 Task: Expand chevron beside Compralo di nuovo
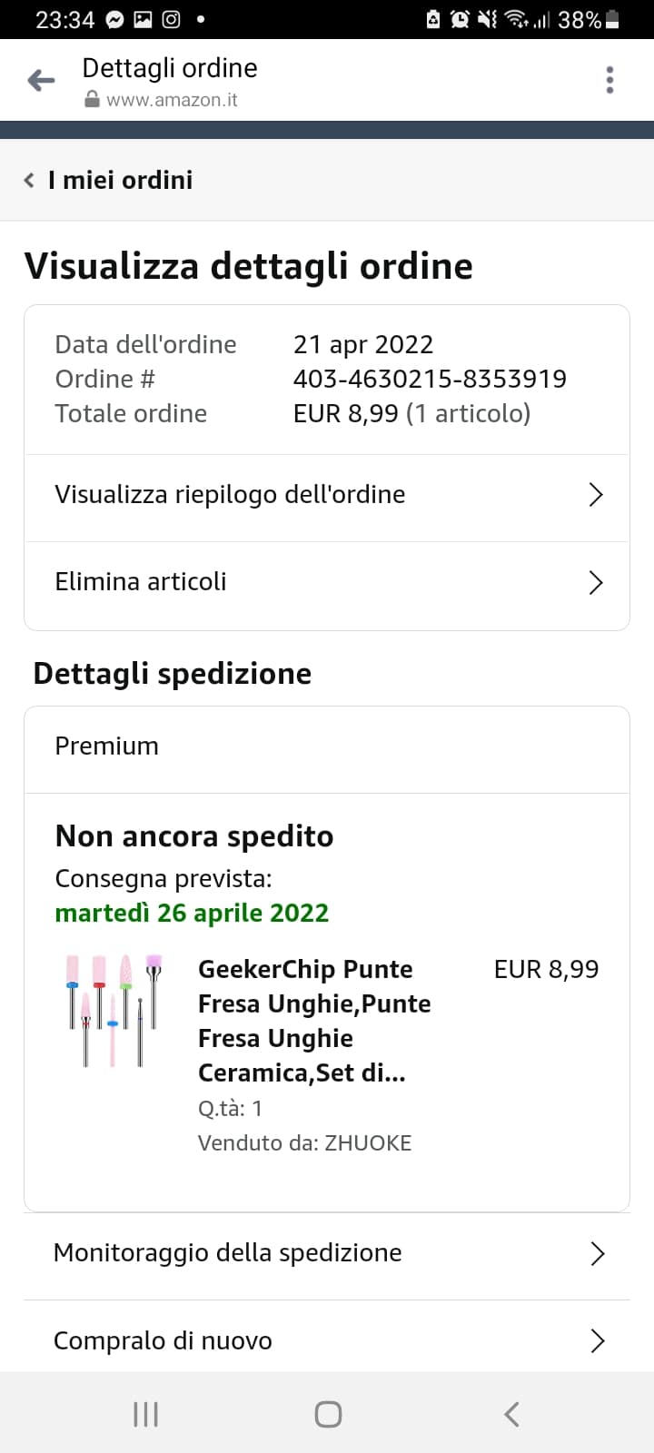597,1341
